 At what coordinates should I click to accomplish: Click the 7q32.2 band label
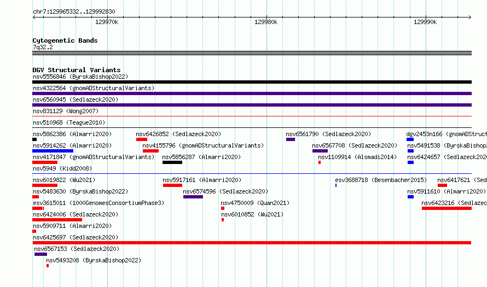click(x=43, y=47)
